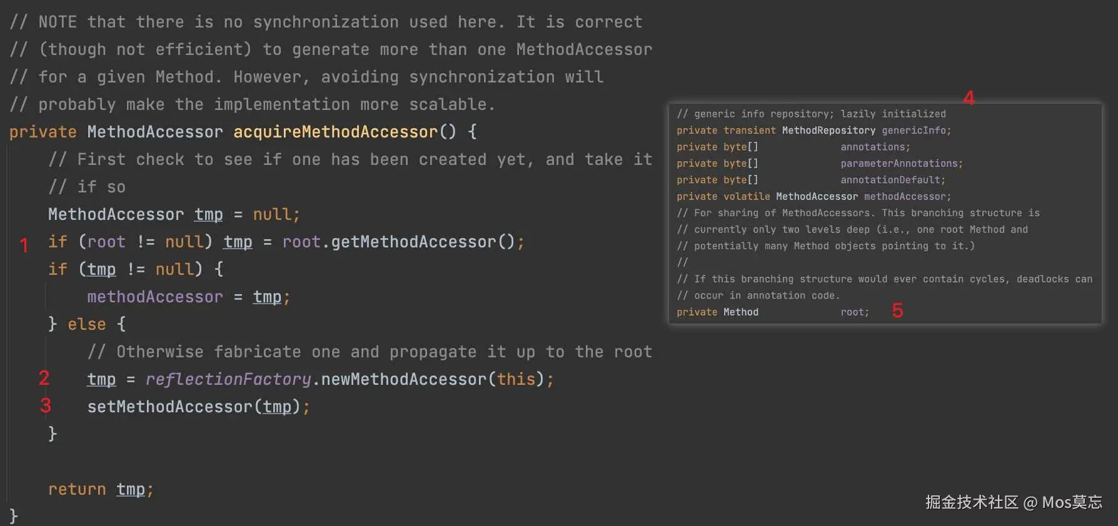1118x526 pixels.
Task: Click the else keyword
Action: pyautogui.click(x=86, y=324)
